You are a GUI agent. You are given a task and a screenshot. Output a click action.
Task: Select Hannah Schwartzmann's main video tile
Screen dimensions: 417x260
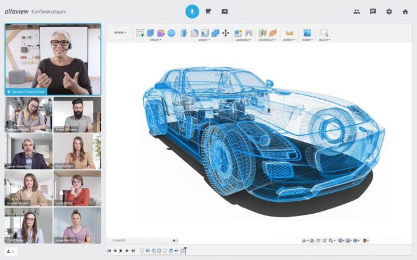point(53,59)
